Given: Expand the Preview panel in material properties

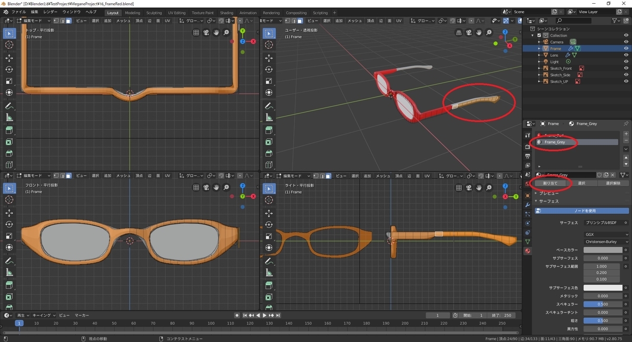Looking at the screenshot, I should pos(536,193).
